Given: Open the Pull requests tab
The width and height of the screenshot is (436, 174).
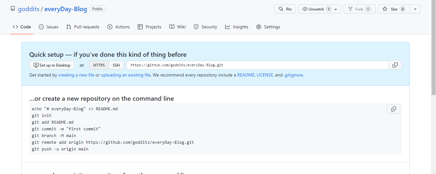Looking at the screenshot, I should tap(83, 27).
